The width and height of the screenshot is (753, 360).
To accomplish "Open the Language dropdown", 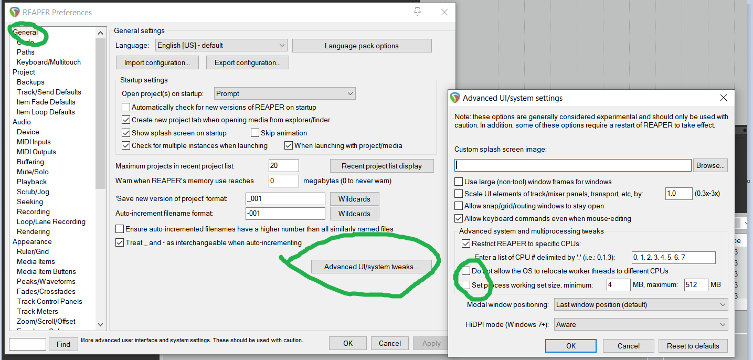I will click(221, 46).
